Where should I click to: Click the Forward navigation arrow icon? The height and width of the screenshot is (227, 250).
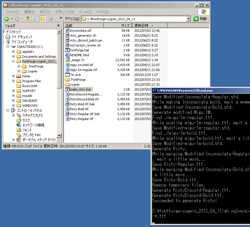tap(17, 19)
